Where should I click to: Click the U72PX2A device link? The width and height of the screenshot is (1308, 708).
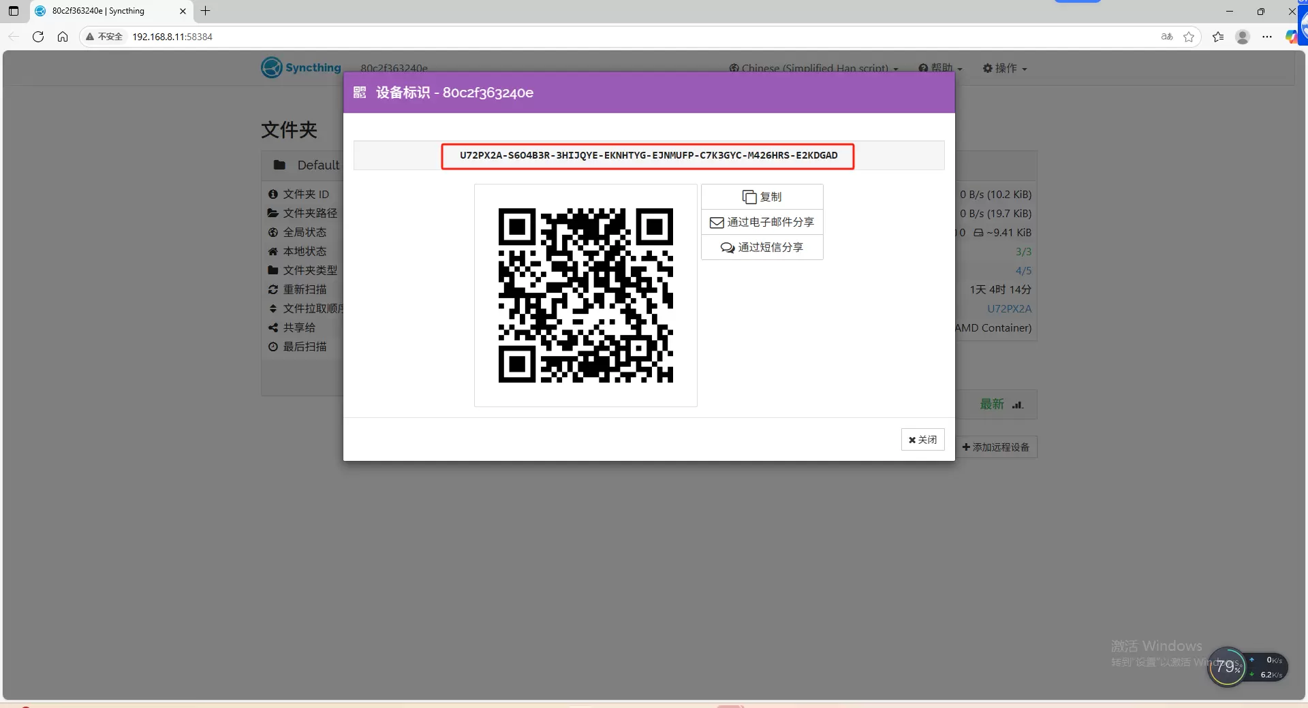(x=1009, y=308)
